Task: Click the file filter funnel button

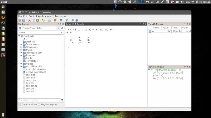Action: coord(62,100)
